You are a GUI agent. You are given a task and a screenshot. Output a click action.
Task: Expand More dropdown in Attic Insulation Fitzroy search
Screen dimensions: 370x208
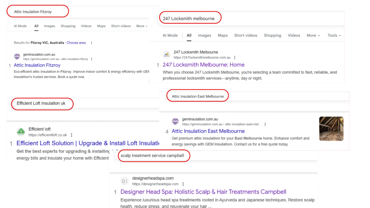pyautogui.click(x=142, y=26)
